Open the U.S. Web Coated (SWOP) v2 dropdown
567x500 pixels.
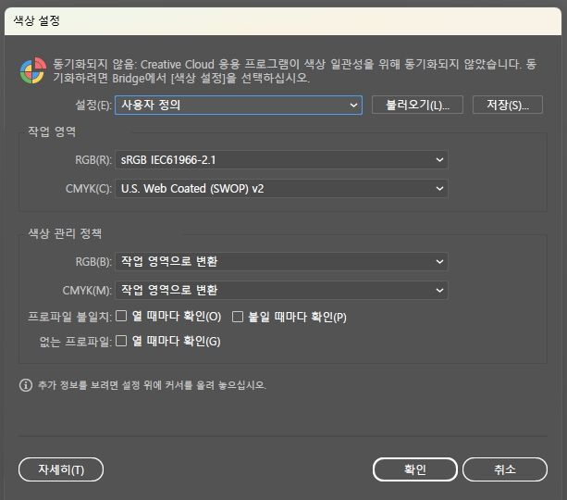tap(282, 189)
